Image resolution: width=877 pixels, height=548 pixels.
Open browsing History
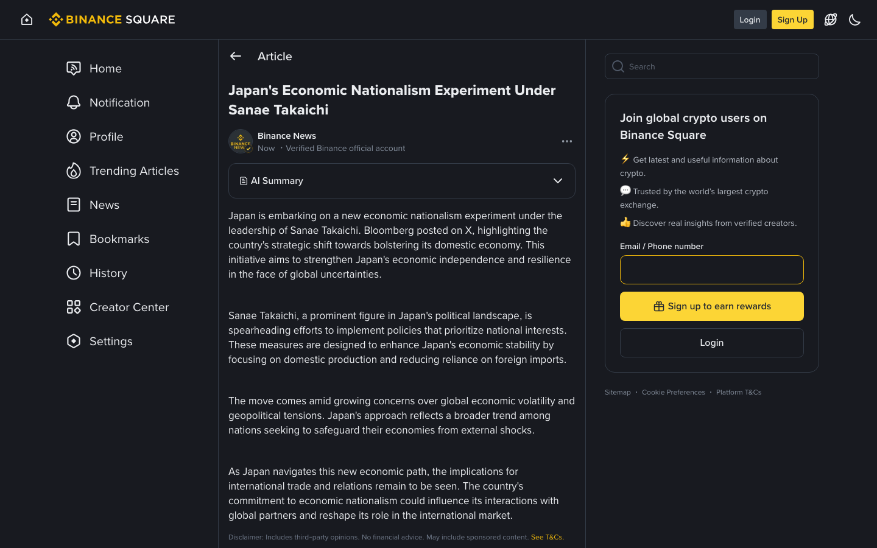click(108, 273)
